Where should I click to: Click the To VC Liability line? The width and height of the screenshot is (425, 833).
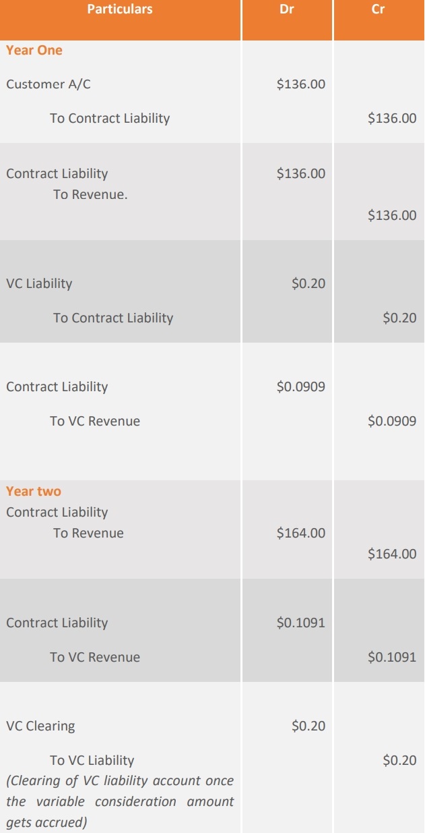click(92, 760)
